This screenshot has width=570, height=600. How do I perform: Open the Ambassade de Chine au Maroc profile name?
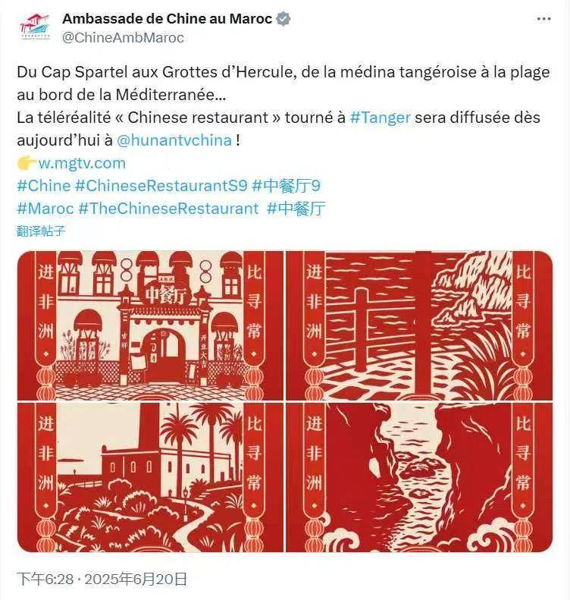167,18
